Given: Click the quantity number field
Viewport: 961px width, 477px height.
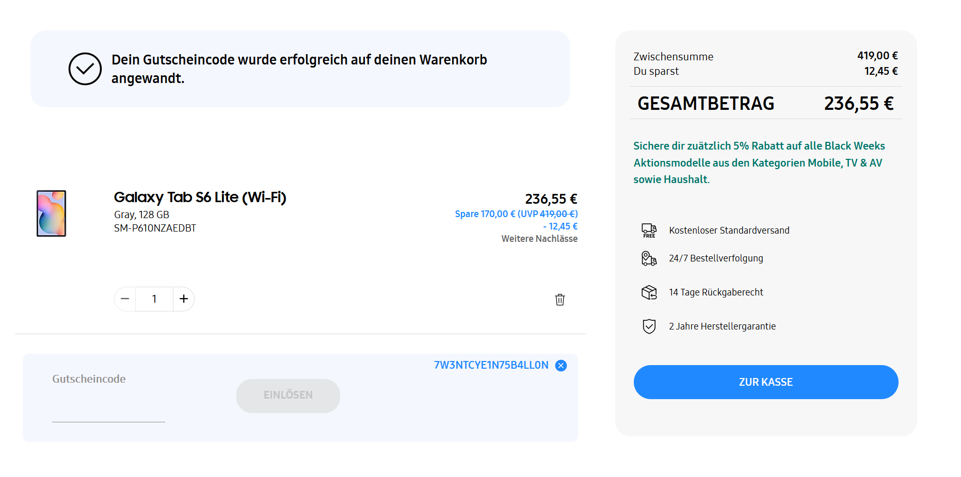Looking at the screenshot, I should (154, 299).
